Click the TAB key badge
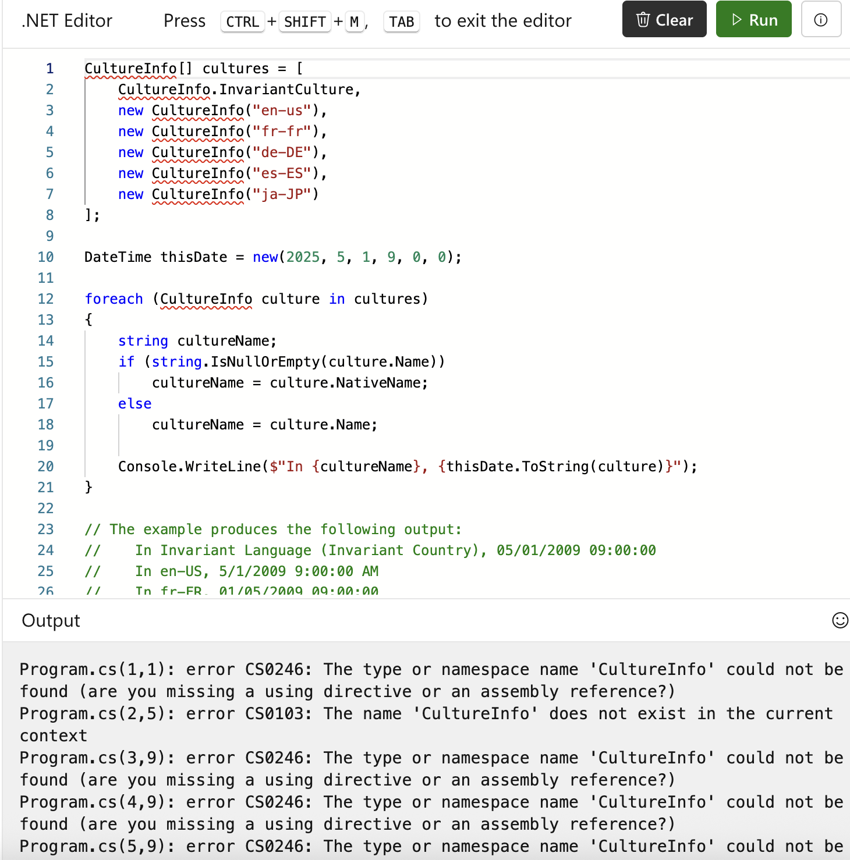 [401, 22]
